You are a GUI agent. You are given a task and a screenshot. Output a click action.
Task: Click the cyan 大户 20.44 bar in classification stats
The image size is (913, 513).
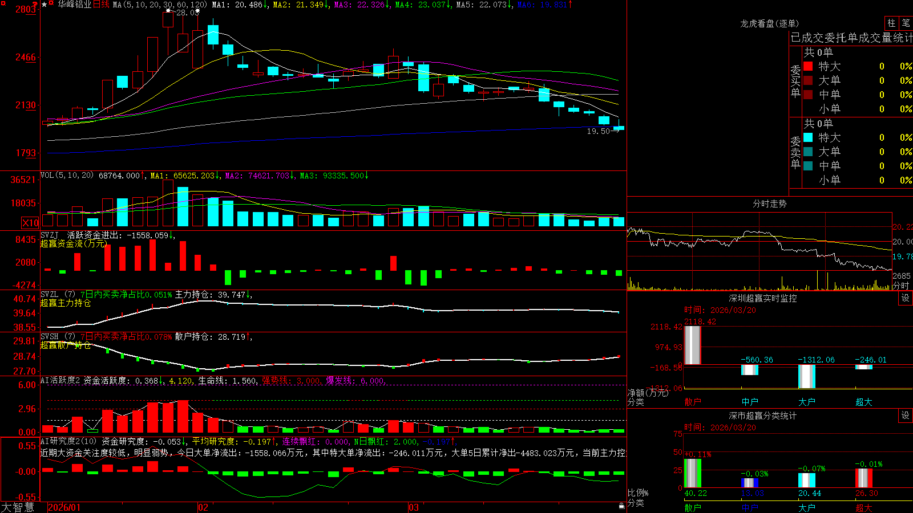tap(806, 481)
